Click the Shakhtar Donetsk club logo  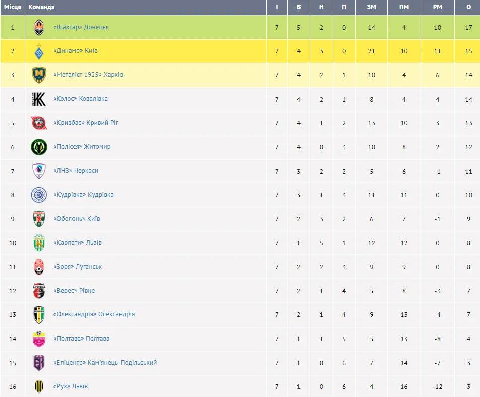click(39, 27)
